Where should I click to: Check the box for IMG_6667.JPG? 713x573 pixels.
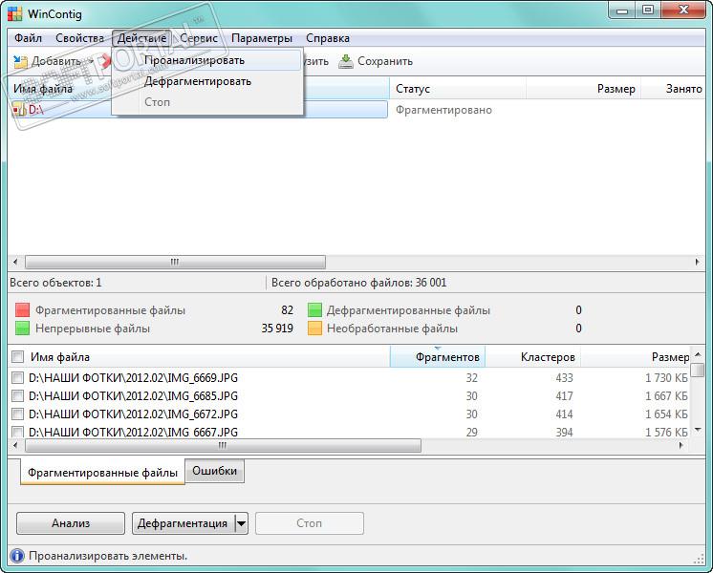click(x=18, y=432)
